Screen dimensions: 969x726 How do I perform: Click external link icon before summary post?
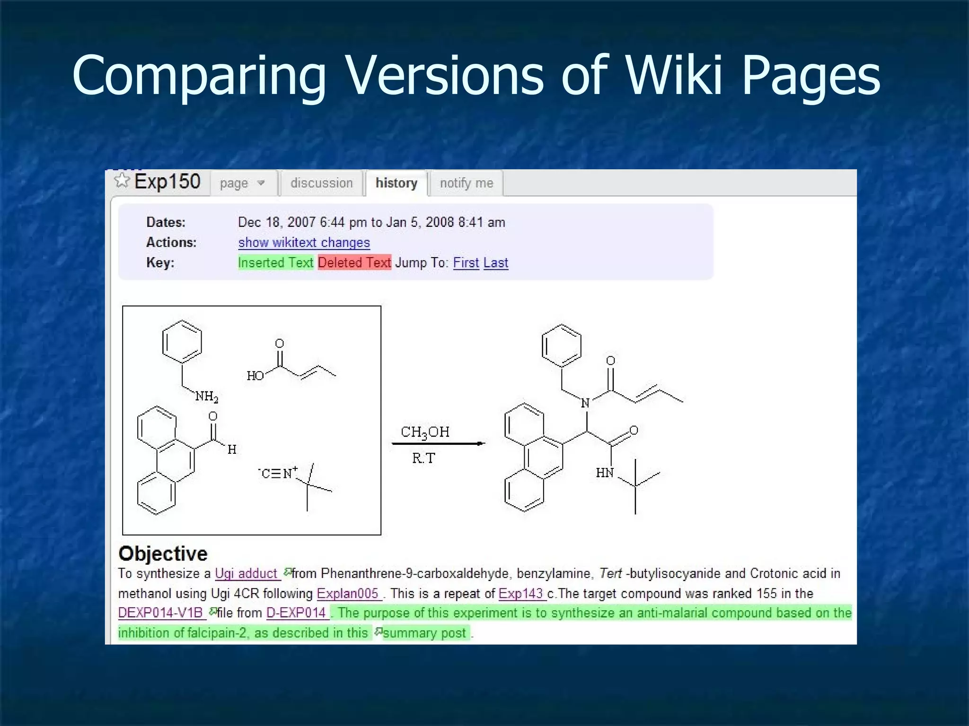pos(379,631)
